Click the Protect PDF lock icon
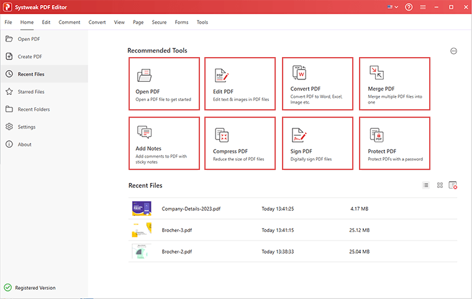This screenshot has height=299, width=472. 376,135
